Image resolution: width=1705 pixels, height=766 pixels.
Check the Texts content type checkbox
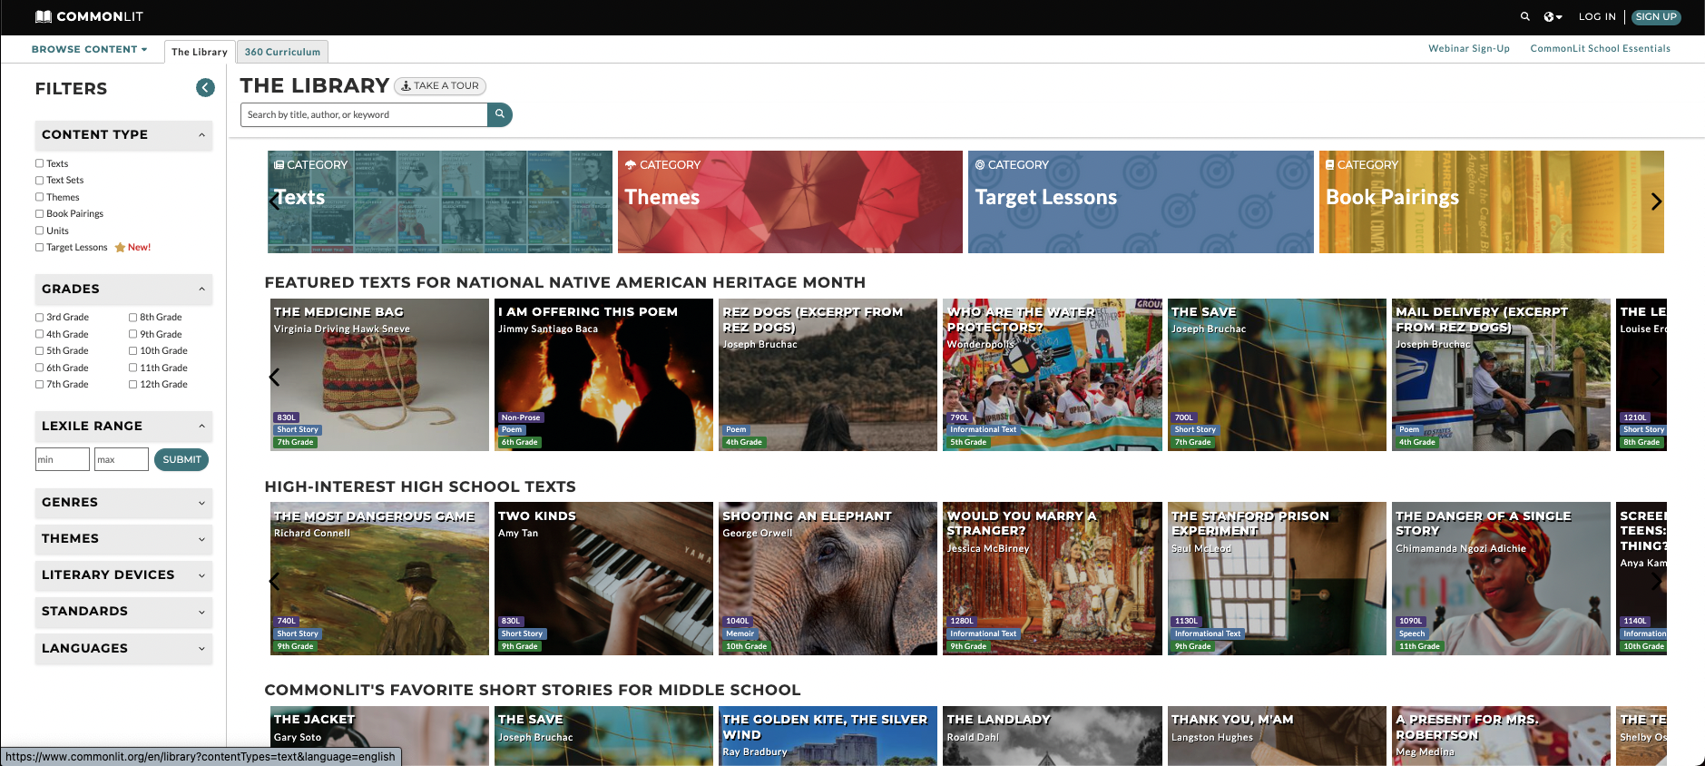(x=39, y=163)
